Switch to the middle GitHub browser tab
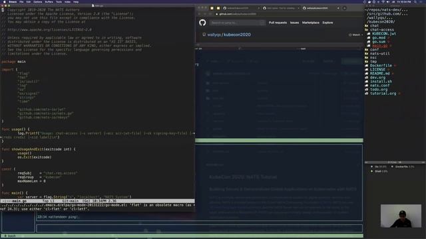 [x=281, y=8]
